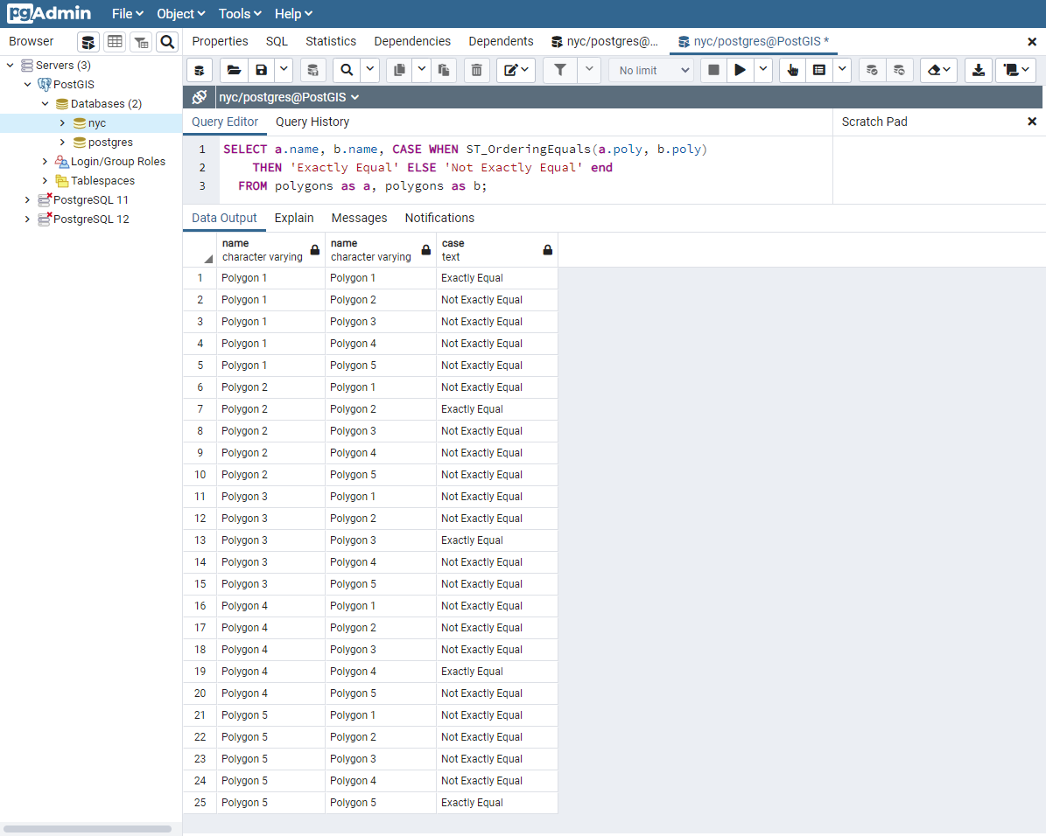1046x836 pixels.
Task: Click the Open File folder icon
Action: (x=233, y=70)
